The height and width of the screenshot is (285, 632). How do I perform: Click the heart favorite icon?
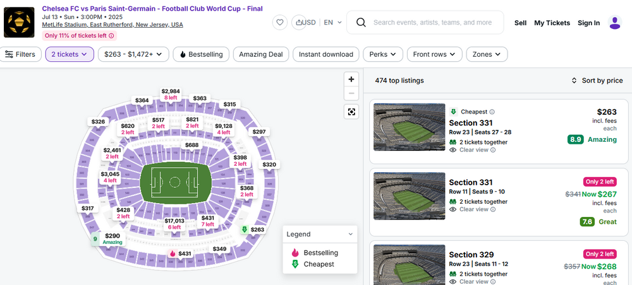pos(280,23)
